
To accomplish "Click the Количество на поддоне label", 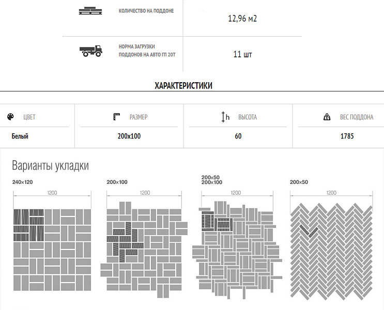I will tap(146, 11).
